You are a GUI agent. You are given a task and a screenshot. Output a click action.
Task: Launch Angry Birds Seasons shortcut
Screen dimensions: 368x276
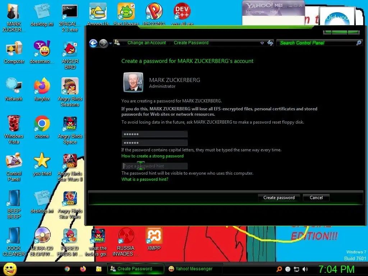point(70,92)
